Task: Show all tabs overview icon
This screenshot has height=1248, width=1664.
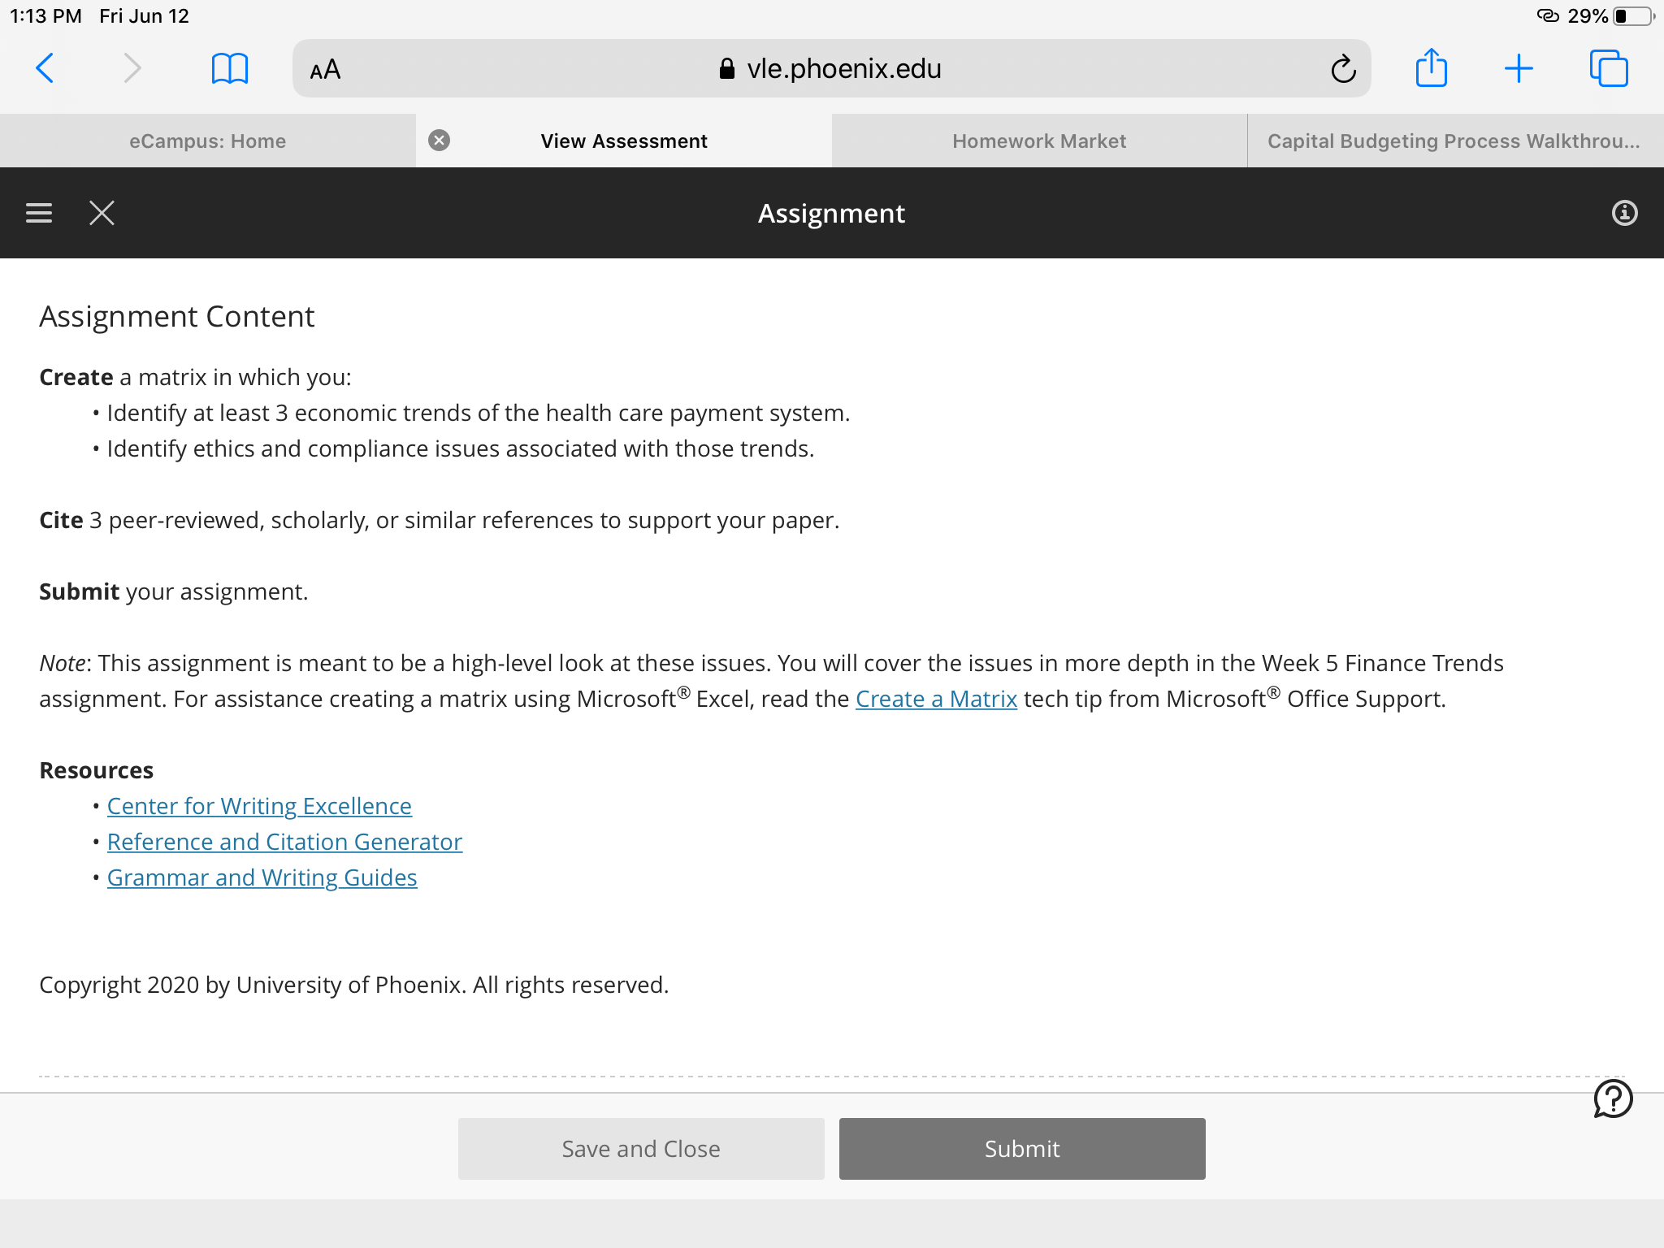Action: coord(1609,68)
